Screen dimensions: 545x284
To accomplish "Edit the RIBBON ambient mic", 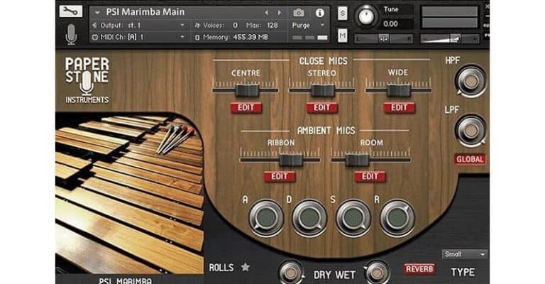I will pos(280,177).
